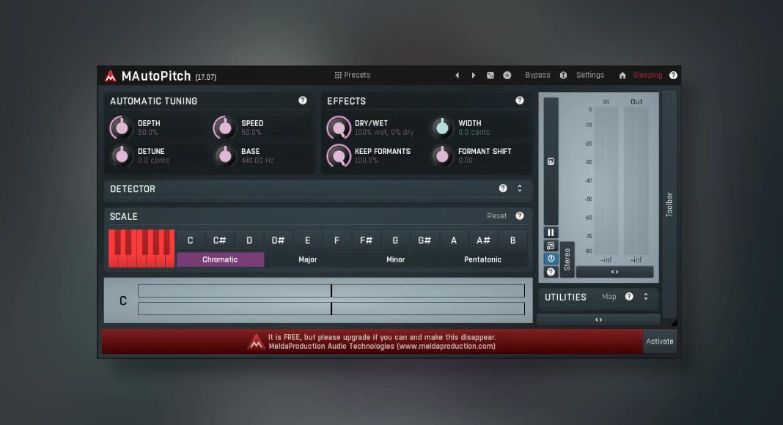
Task: Click the Sleeping status label
Action: click(647, 75)
